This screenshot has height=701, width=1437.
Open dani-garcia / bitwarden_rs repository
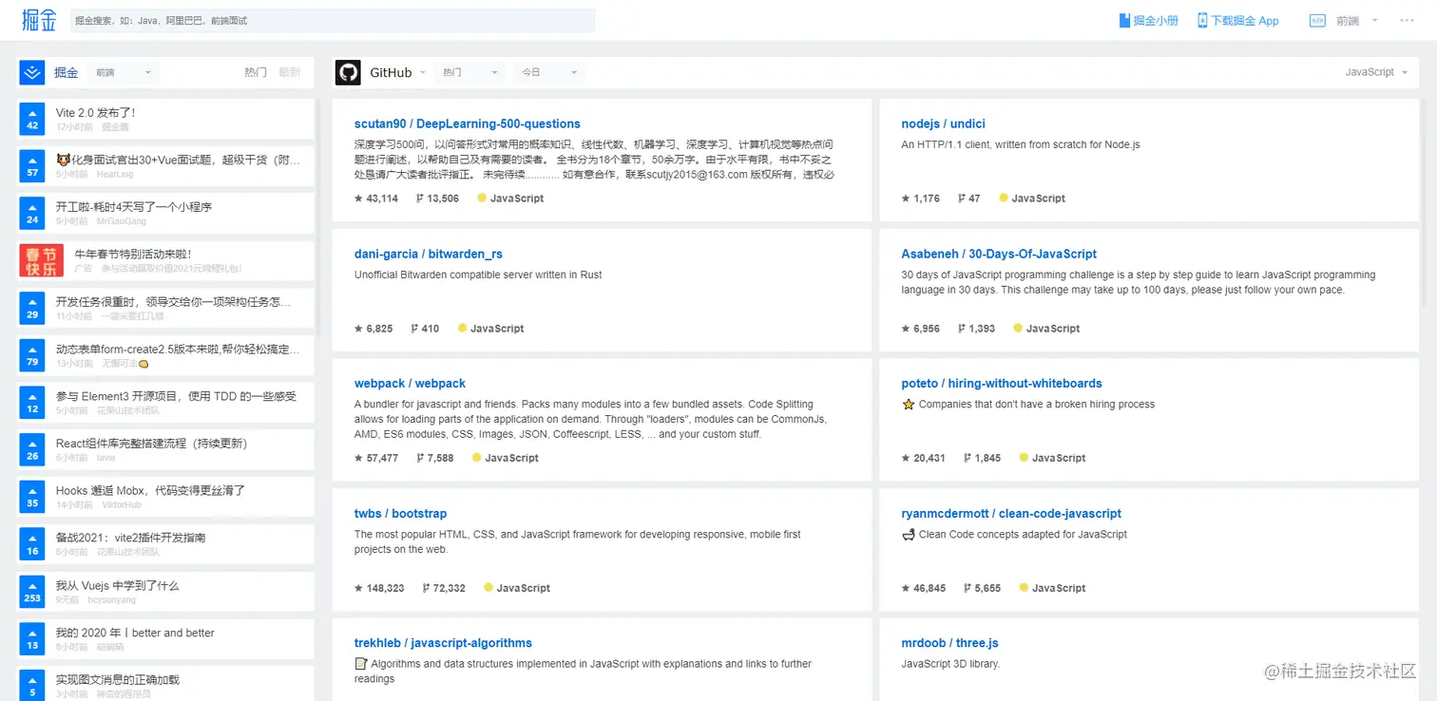click(x=428, y=254)
